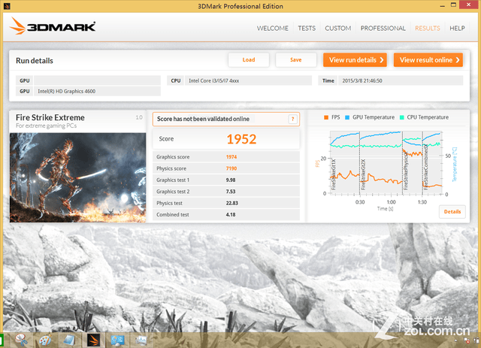Click the Physics test value 22.83

pos(232,203)
